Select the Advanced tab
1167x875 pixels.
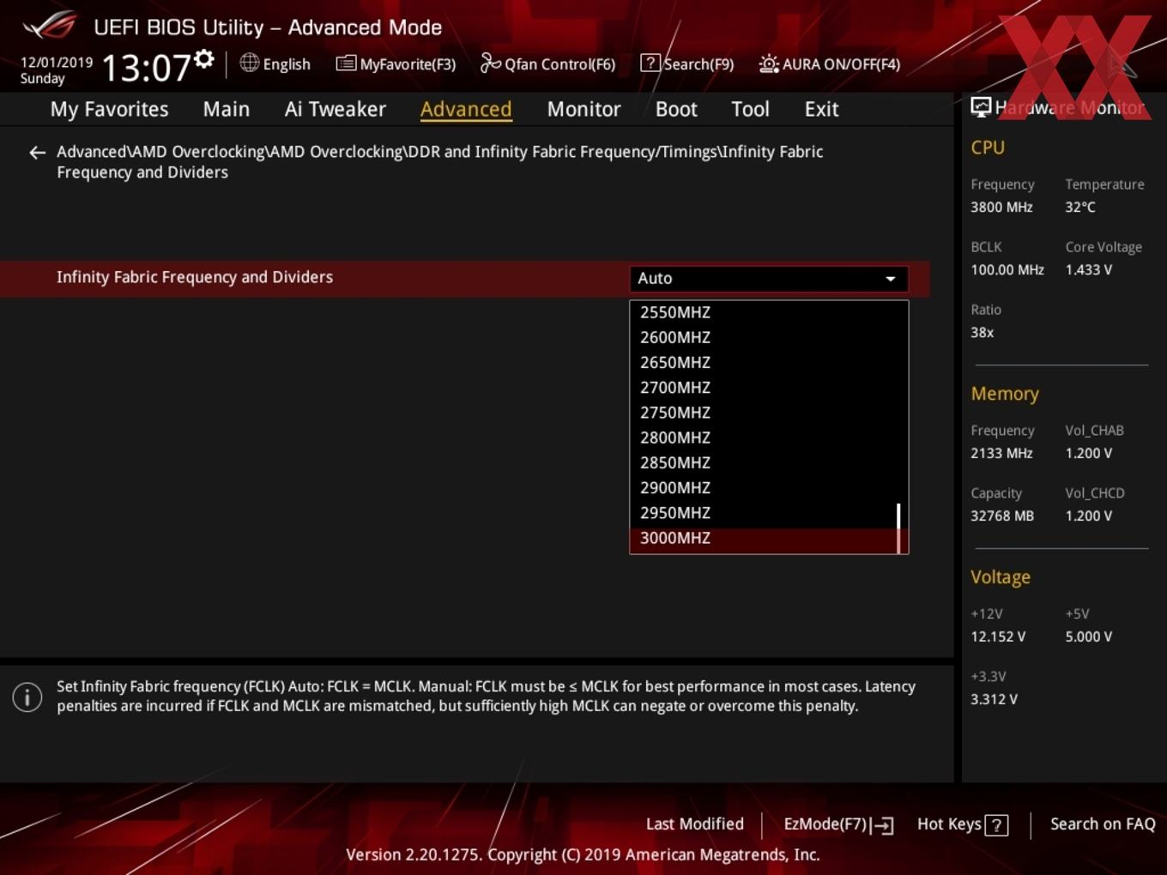click(466, 109)
